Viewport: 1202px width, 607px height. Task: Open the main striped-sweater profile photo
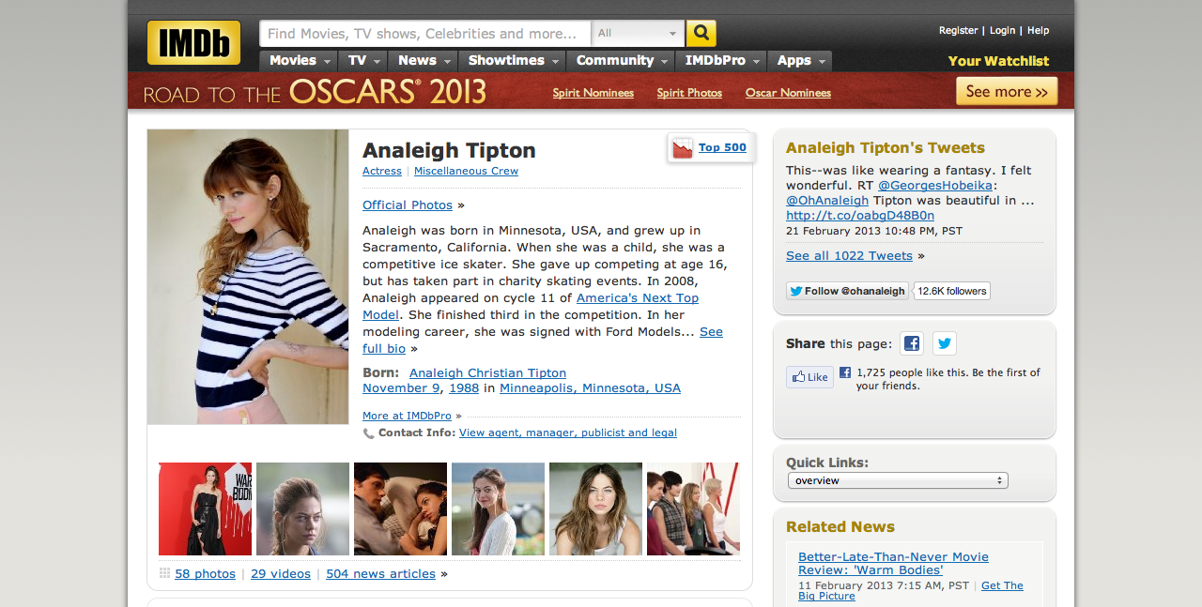pos(248,277)
